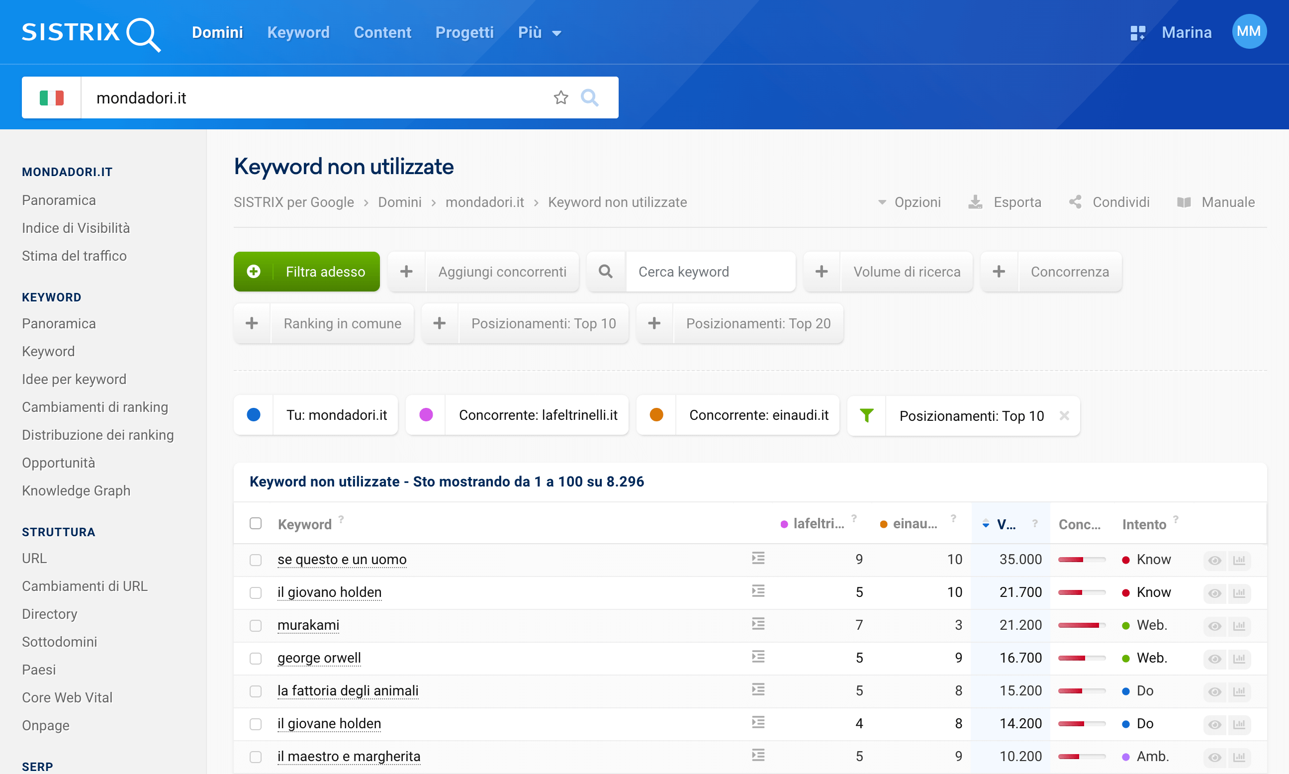Check the se questo e un uomo row
The height and width of the screenshot is (774, 1289).
pyautogui.click(x=256, y=560)
